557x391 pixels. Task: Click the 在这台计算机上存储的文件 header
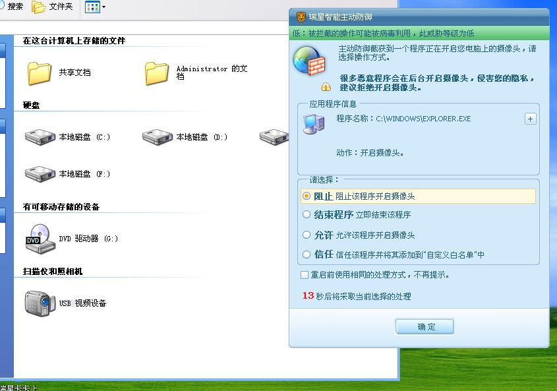(x=74, y=40)
